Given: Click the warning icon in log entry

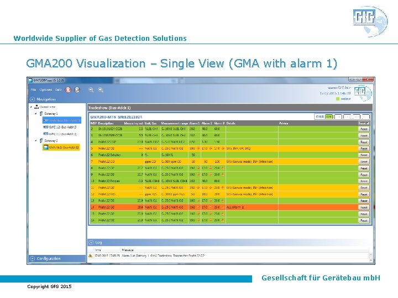Looking at the screenshot, I should point(90,256).
